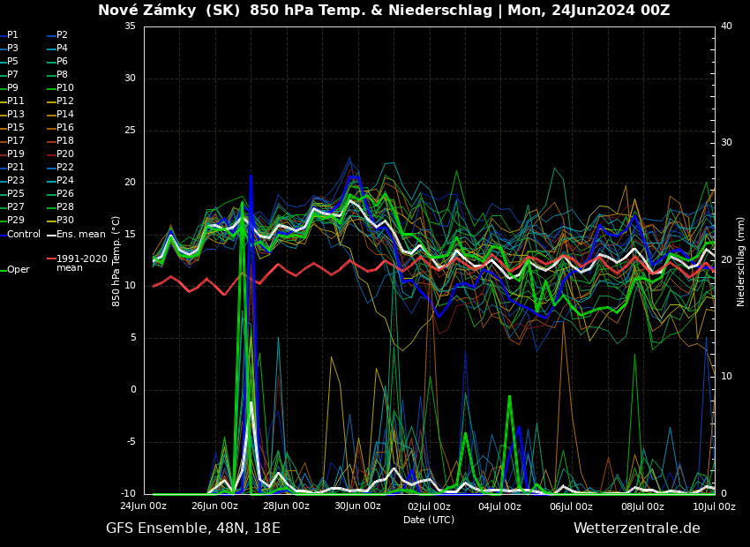
Task: Click the GFS Ensemble, 48N, 18E caption
Action: 193,528
